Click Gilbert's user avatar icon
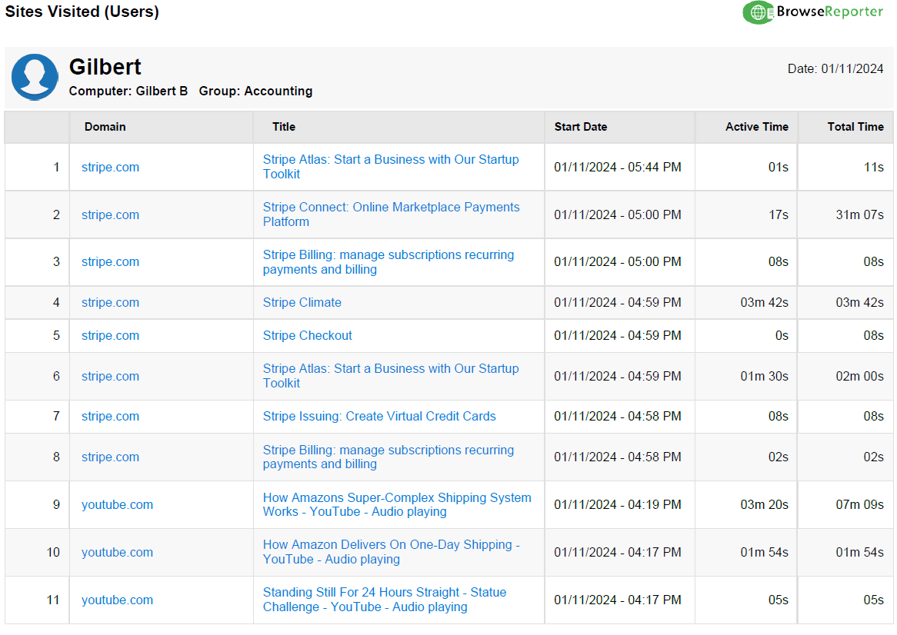The image size is (897, 635). (35, 77)
